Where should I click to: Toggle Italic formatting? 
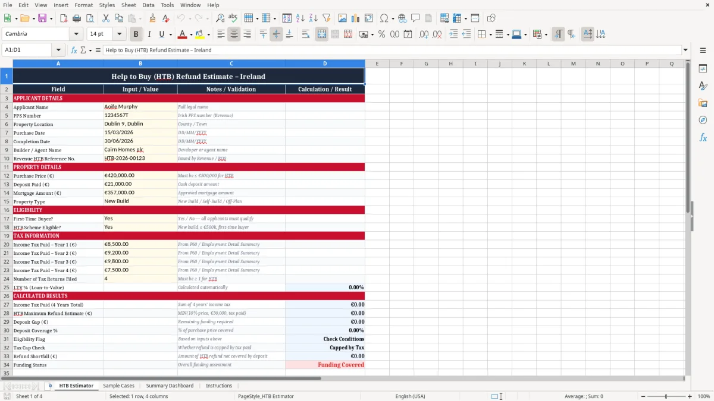pos(149,34)
